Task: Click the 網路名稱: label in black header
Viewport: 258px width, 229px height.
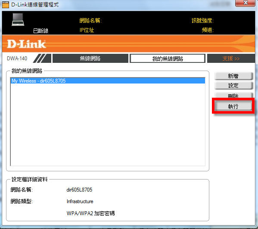Action: 90,21
